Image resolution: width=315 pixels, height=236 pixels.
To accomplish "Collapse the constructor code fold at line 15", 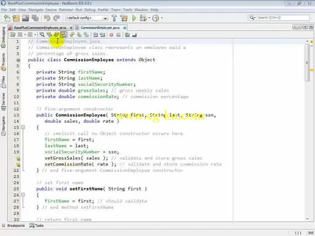I will (x=23, y=127).
